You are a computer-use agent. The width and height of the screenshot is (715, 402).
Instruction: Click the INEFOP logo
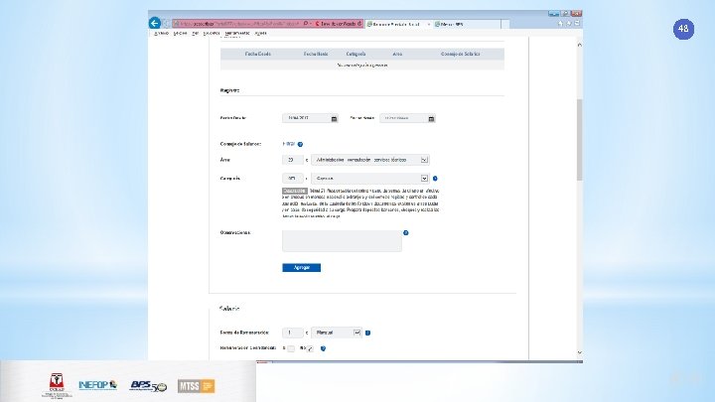[x=97, y=385]
